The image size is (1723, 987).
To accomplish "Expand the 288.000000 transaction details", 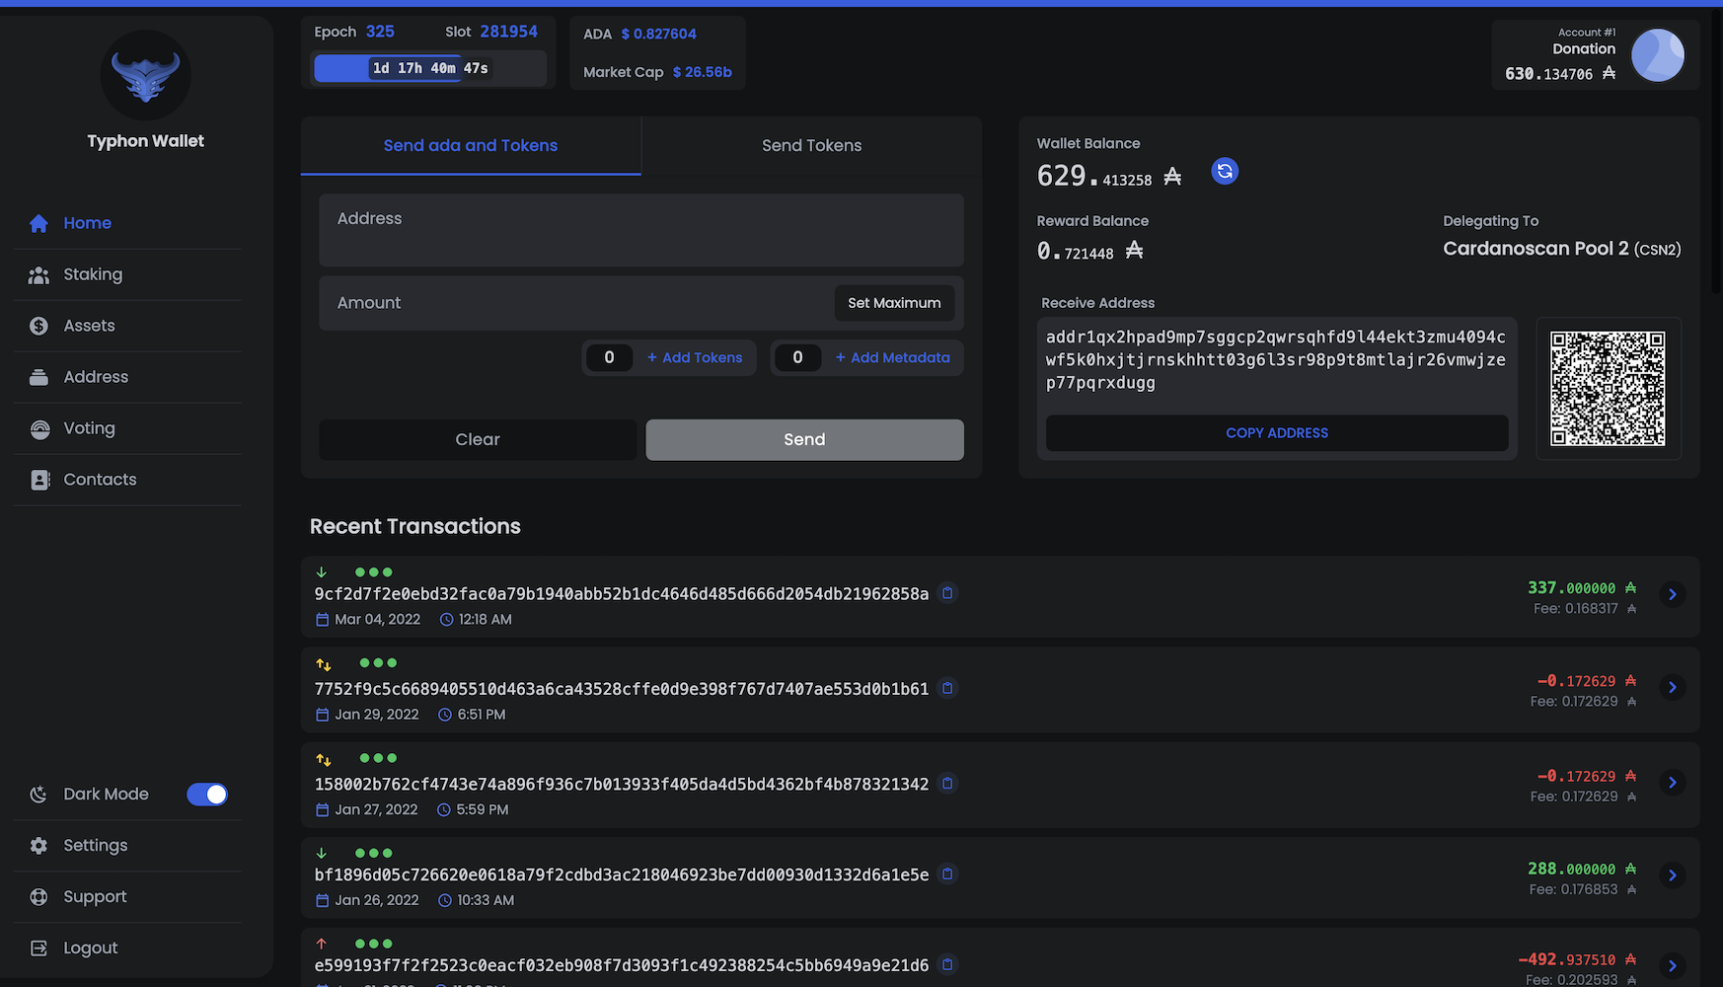I will coord(1672,875).
